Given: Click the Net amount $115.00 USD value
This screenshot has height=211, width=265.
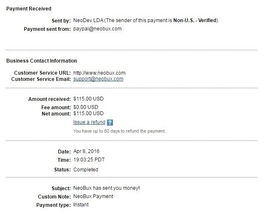Looking at the screenshot, I should (x=88, y=113).
